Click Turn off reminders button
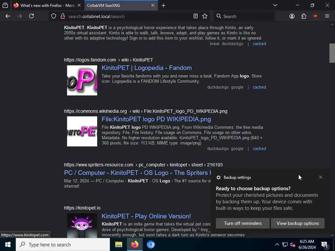Screen dimensions: 335x251 click(x=243, y=223)
